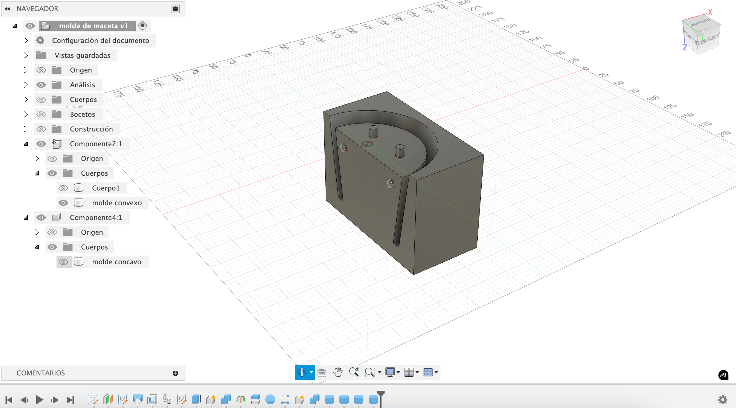Expand the COMENTARIOS panel
Screen dimensions: 736x408
pos(175,373)
